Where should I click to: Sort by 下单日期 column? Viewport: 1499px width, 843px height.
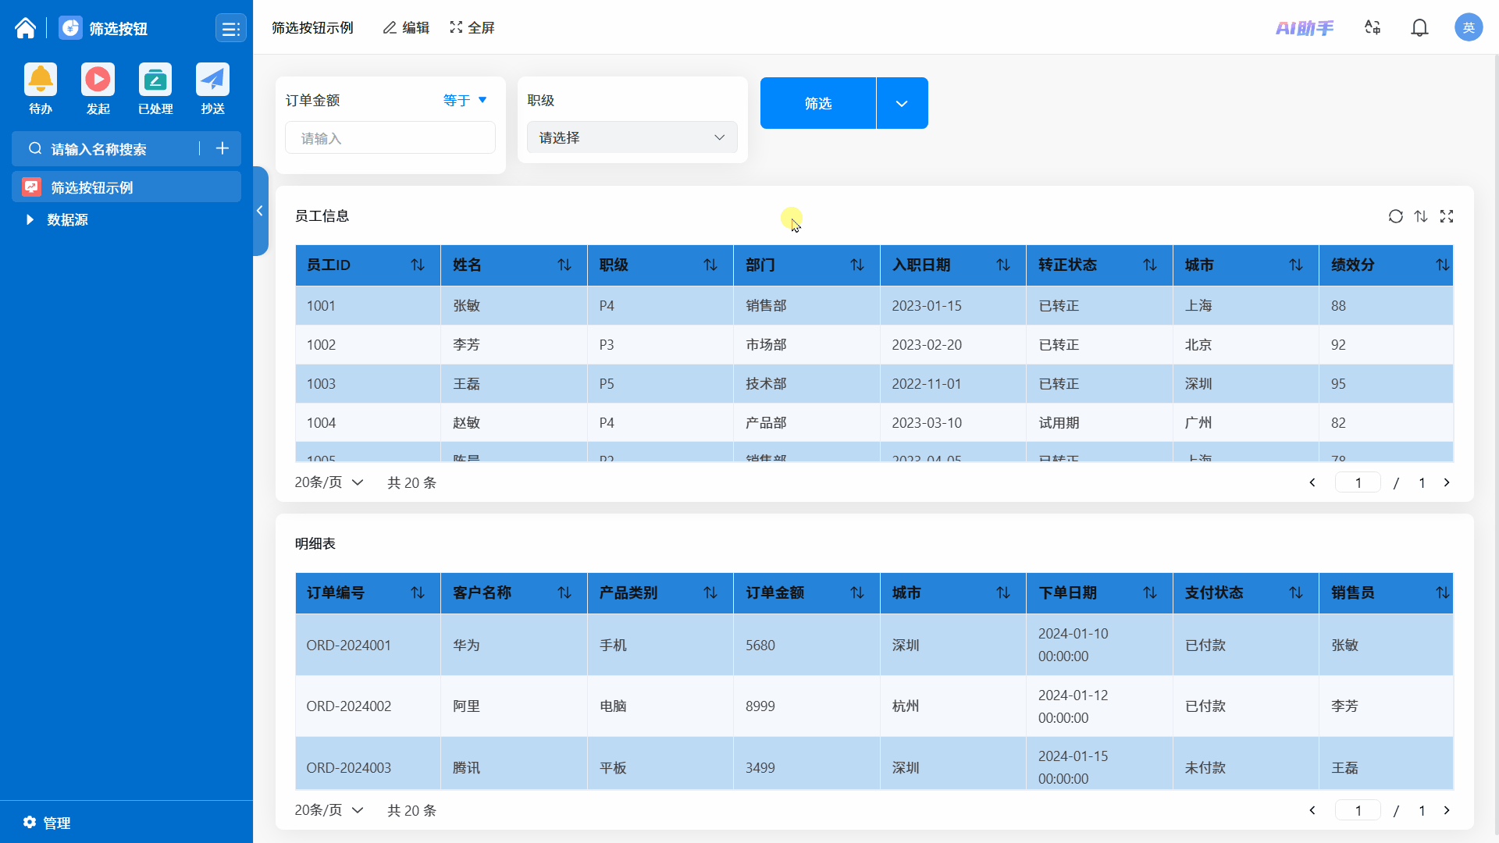coord(1150,593)
